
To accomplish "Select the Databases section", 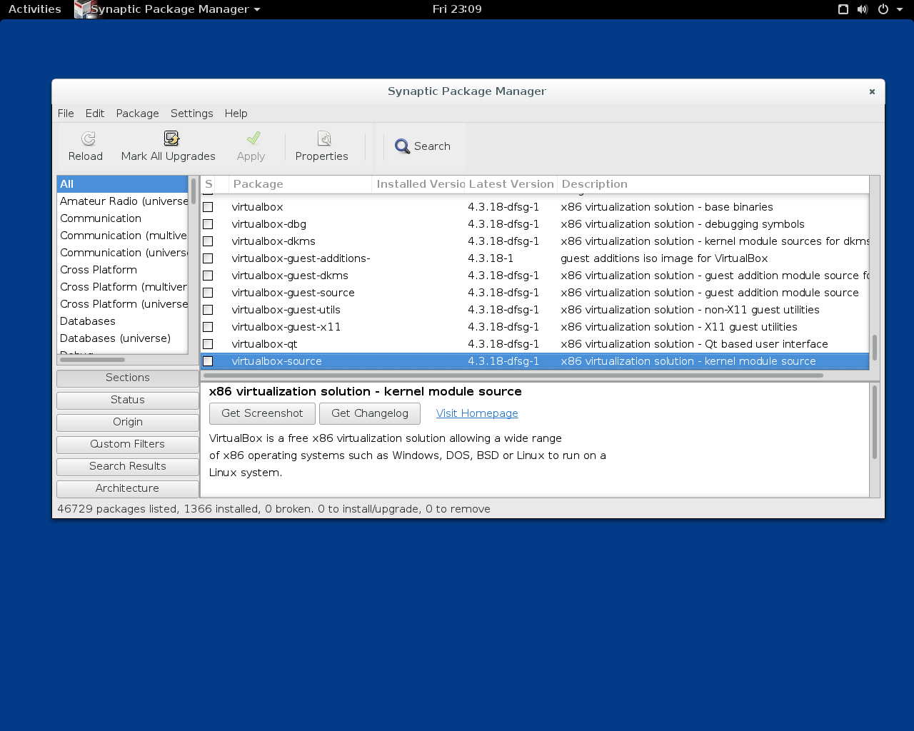I will pos(123,321).
